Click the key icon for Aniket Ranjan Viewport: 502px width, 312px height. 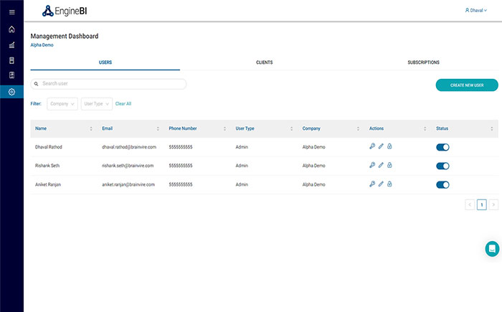[x=372, y=184]
